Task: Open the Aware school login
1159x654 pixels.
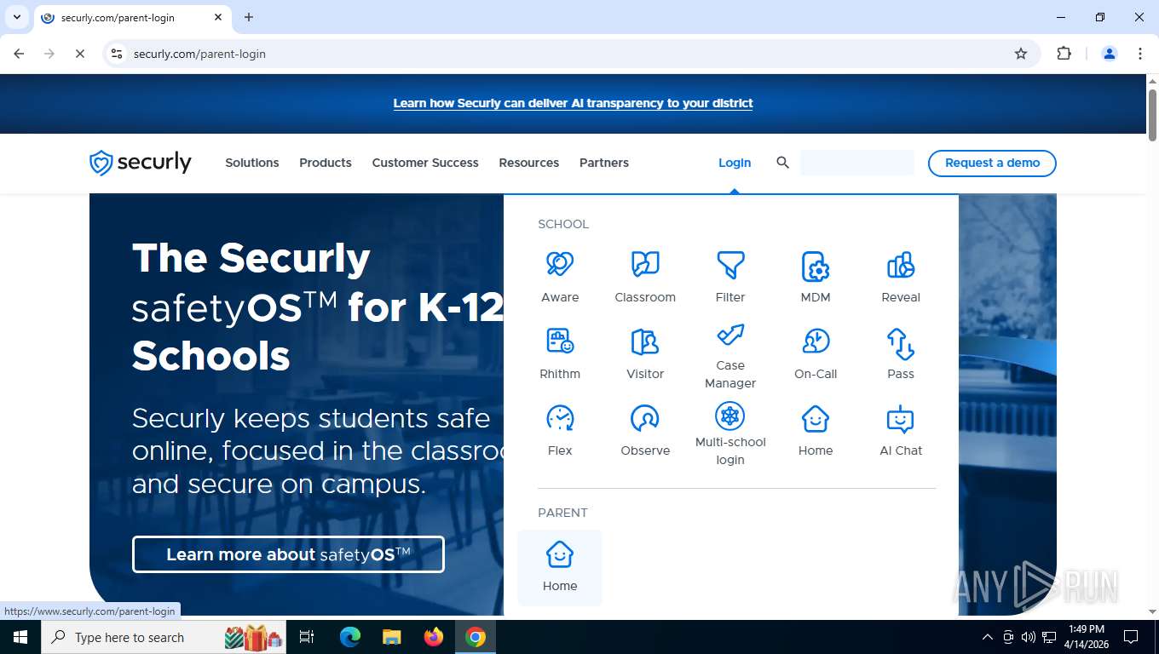Action: 560,278
